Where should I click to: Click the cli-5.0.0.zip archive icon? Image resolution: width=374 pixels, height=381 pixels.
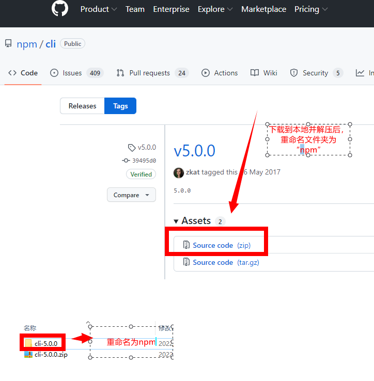(28, 355)
